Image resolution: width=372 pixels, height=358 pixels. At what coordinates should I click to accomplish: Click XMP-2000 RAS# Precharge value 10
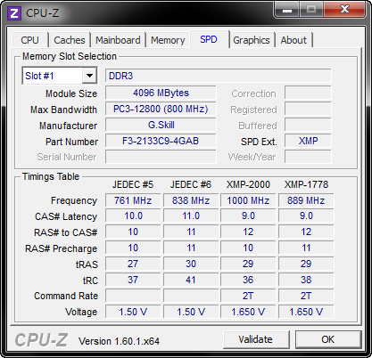tap(248, 248)
